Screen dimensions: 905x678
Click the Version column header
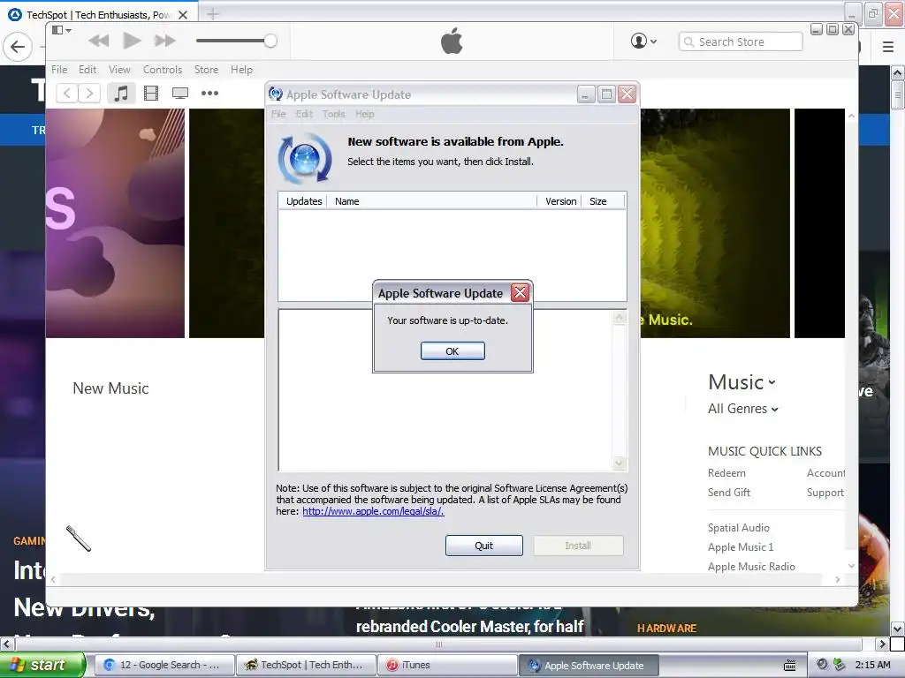[560, 201]
